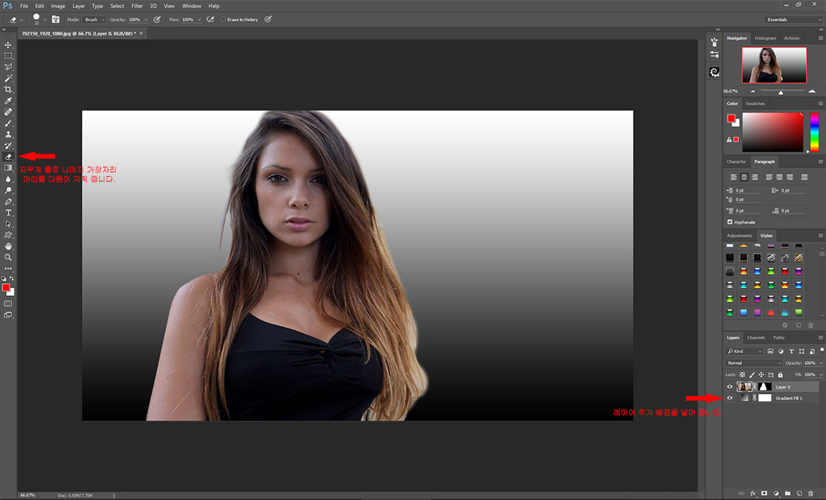Switch to the Histogram tab
This screenshot has width=826, height=500.
pyautogui.click(x=766, y=38)
